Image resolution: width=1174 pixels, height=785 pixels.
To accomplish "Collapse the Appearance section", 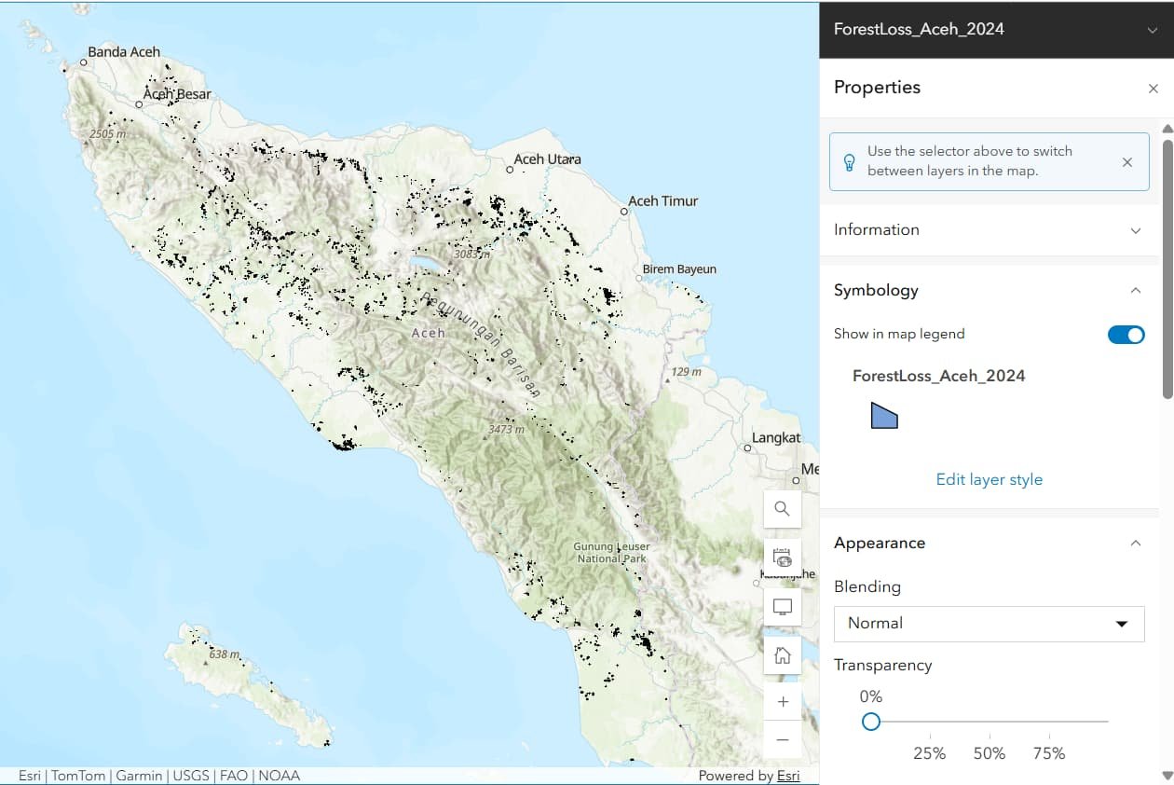I will 1135,544.
